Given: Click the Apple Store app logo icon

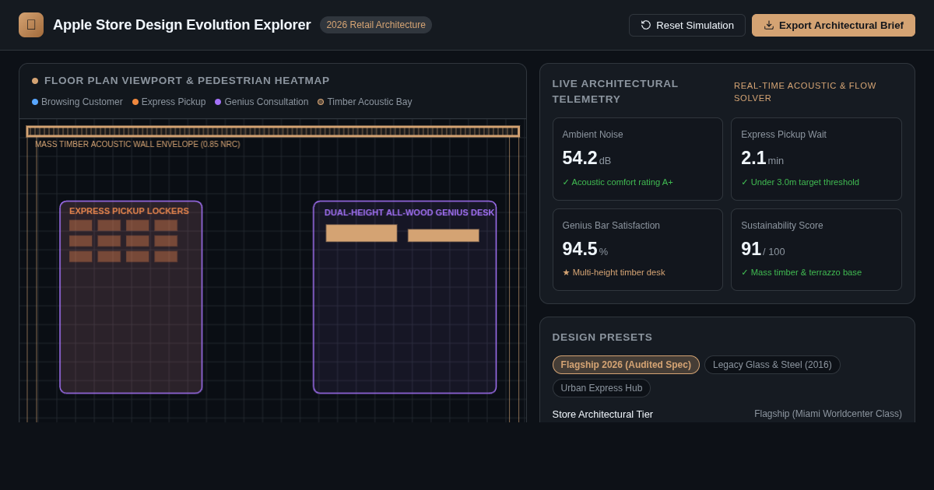Looking at the screenshot, I should click(31, 25).
